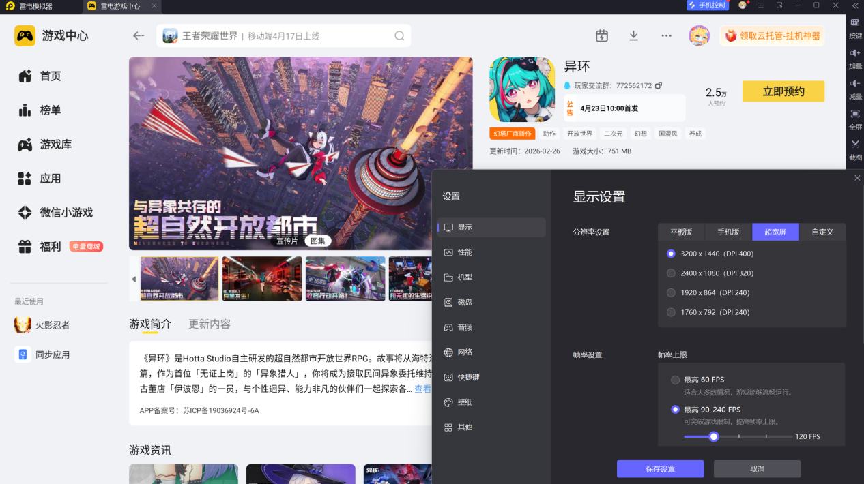
Task: Select 1760 x 792 resolution
Action: click(x=708, y=312)
